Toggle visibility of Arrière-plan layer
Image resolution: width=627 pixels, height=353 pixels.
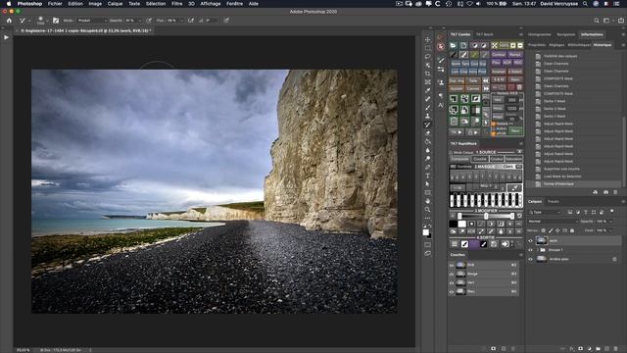click(531, 259)
